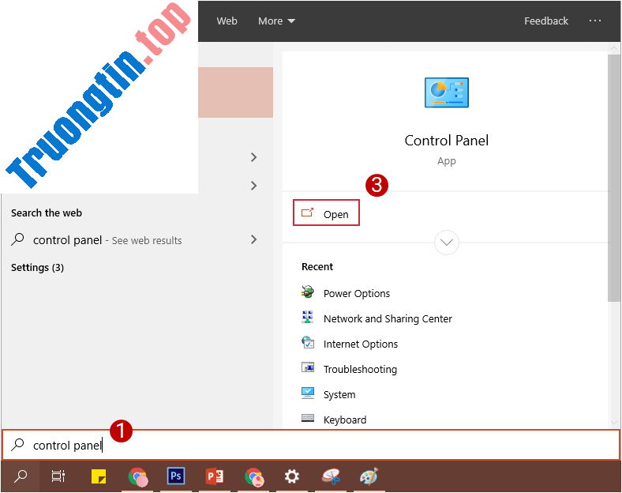The width and height of the screenshot is (622, 493).
Task: Launch PowerPoint from the taskbar
Action: tap(215, 476)
